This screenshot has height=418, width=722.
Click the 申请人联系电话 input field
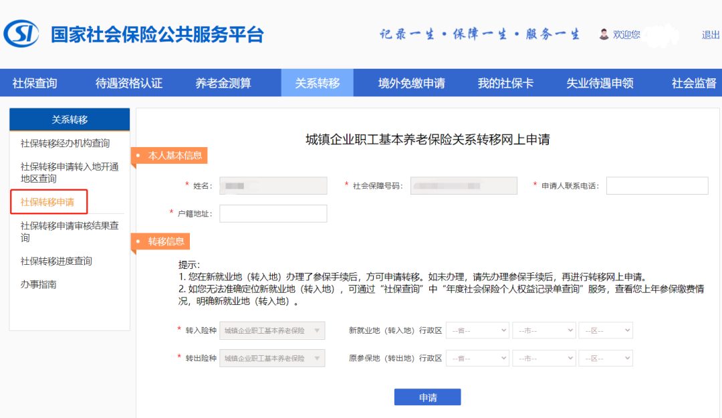(x=656, y=186)
